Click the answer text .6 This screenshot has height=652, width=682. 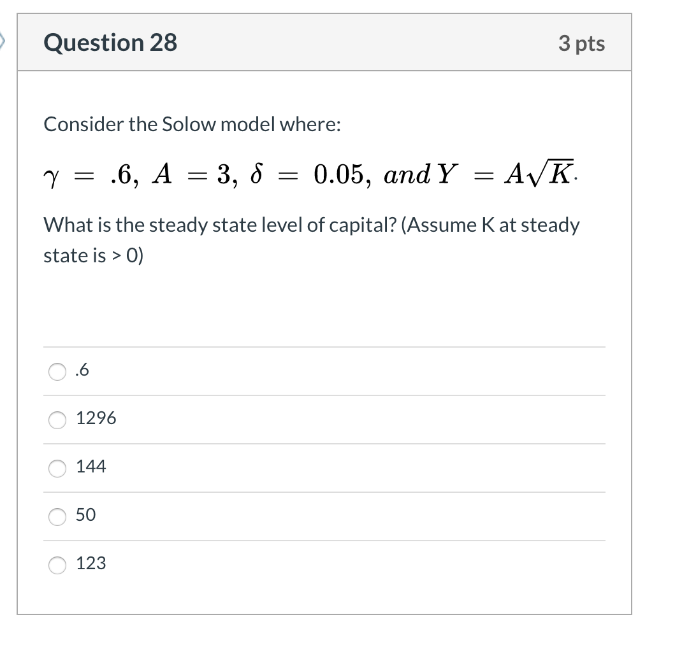click(80, 371)
